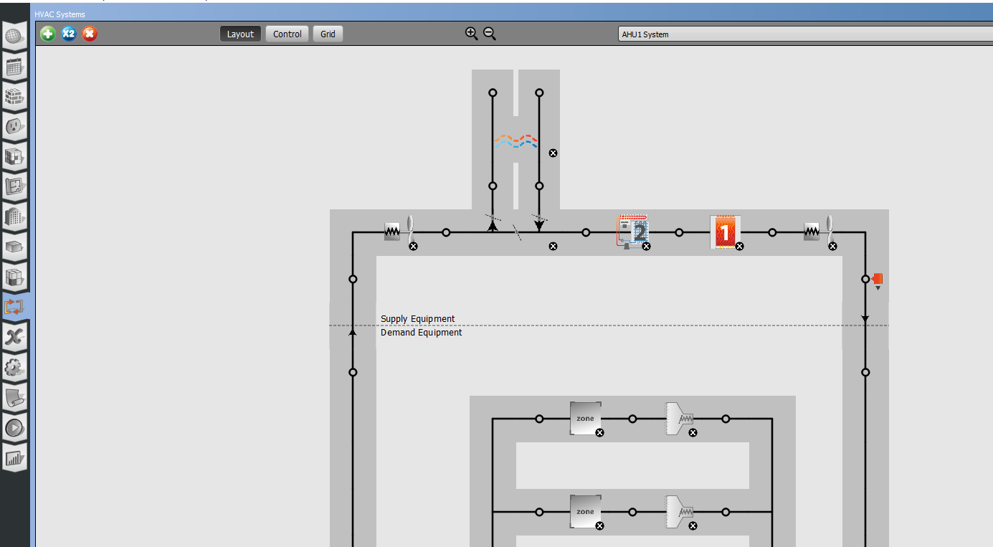
Task: Remove cooling coil 2 via its X
Action: (x=646, y=246)
